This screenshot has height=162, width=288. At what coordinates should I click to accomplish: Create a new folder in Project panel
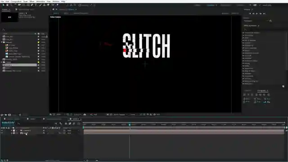point(6,115)
